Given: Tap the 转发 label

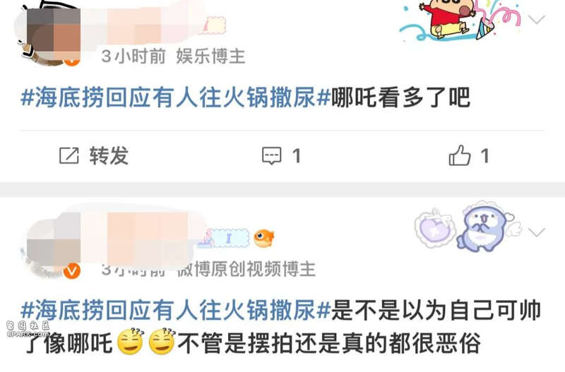Looking at the screenshot, I should [109, 155].
